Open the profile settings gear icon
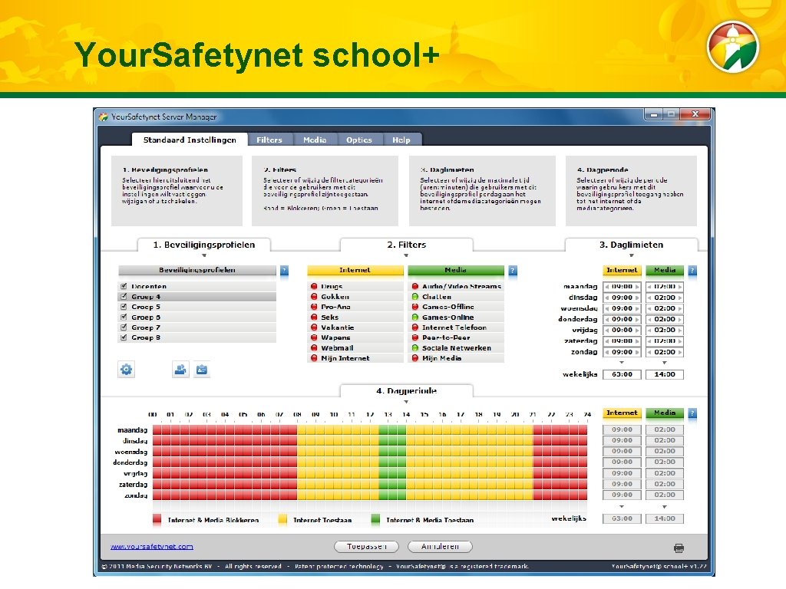The image size is (786, 589). (127, 370)
